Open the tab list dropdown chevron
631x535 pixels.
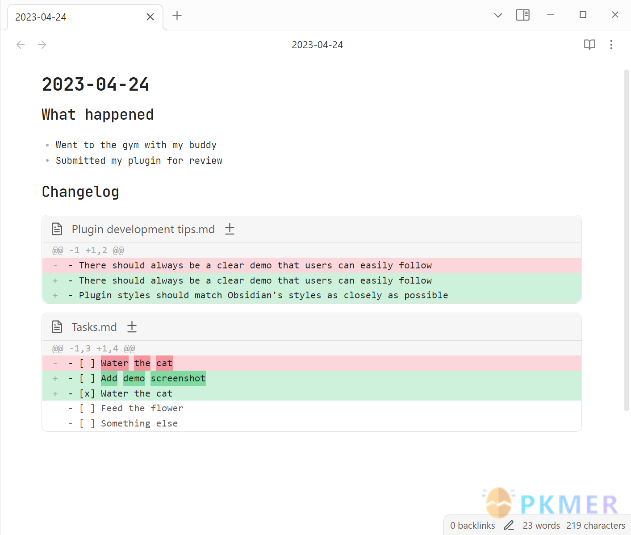click(498, 15)
